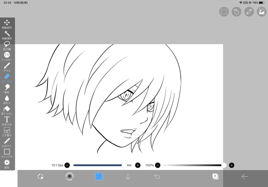Increase brush thickness with plus button
Image resolution: width=268 pixels, height=187 pixels.
point(138,165)
